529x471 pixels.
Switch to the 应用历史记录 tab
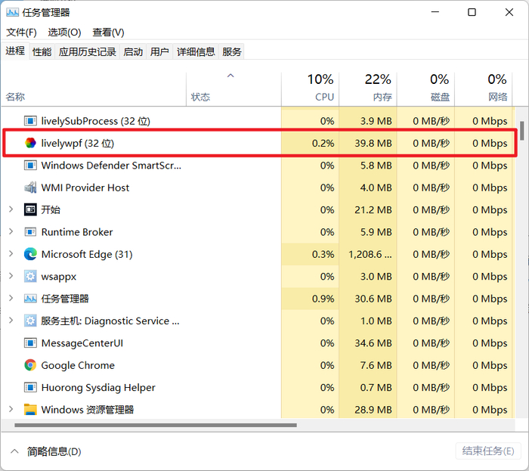[x=88, y=51]
